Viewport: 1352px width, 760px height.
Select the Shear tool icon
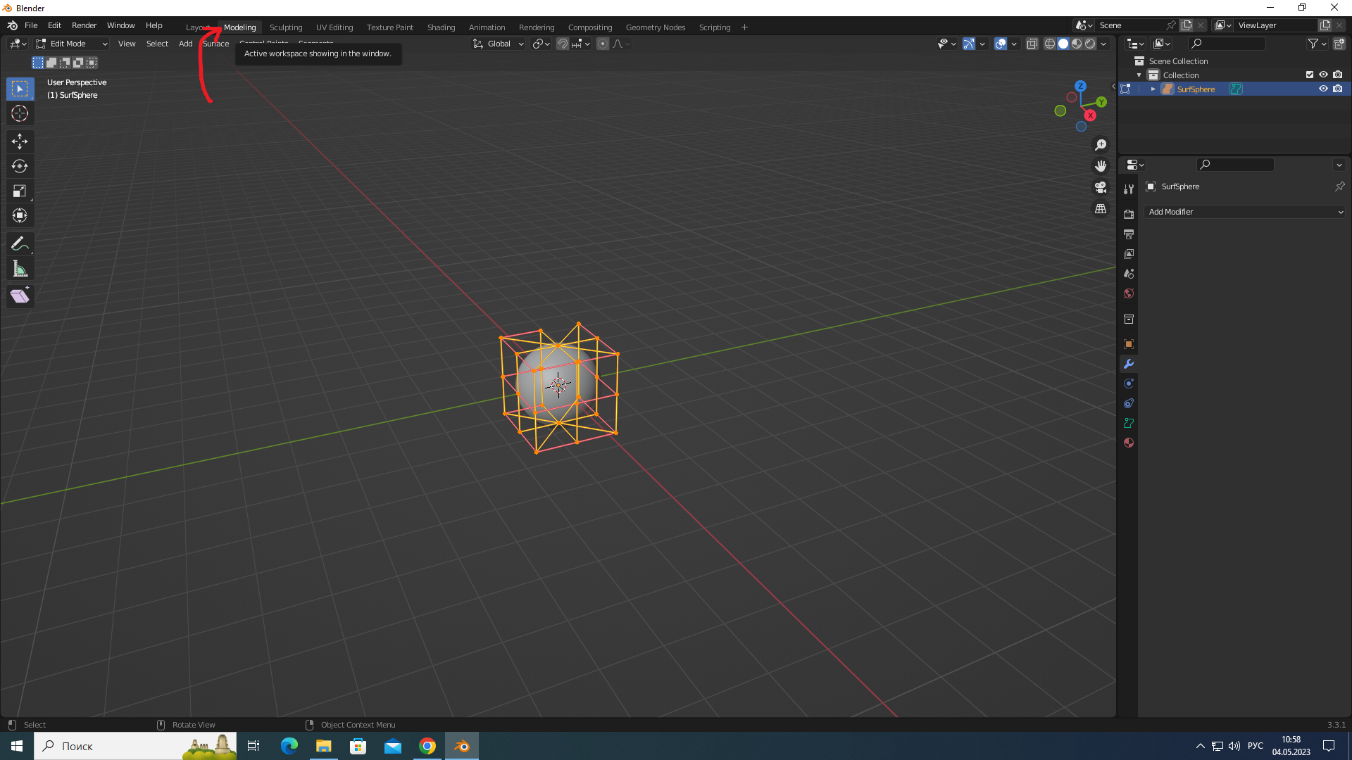(20, 296)
